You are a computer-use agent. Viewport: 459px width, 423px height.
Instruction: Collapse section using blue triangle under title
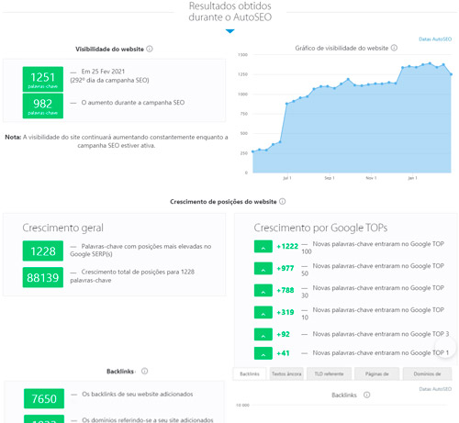pos(229,31)
